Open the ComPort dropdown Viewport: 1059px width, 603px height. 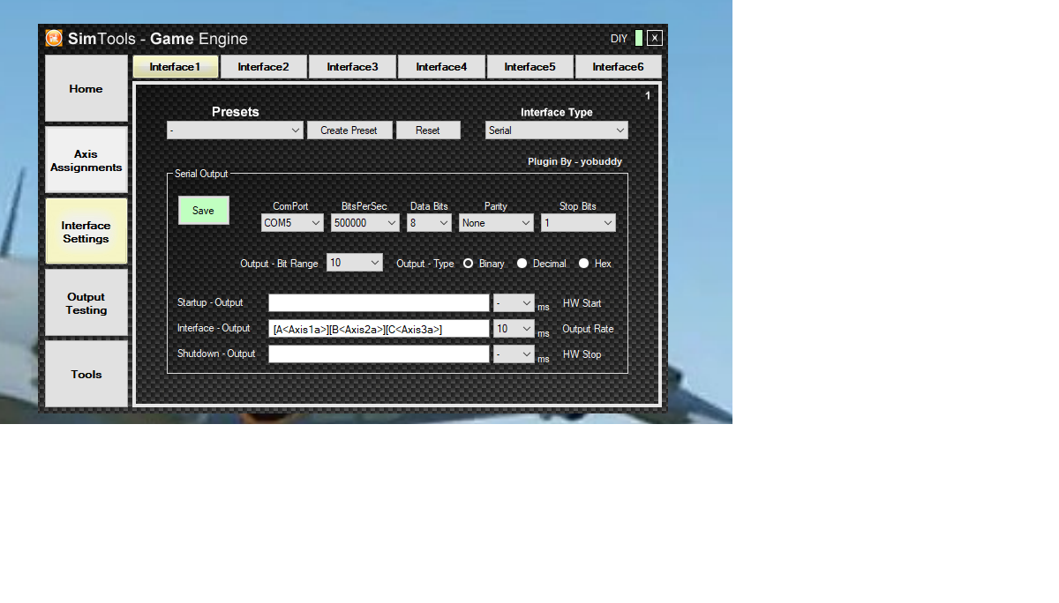click(x=293, y=223)
